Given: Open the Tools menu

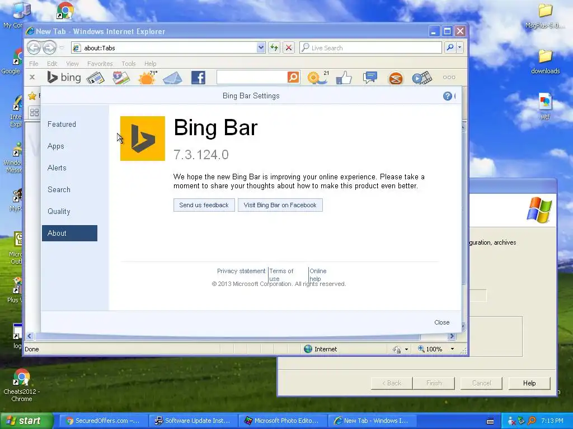Looking at the screenshot, I should click(128, 64).
